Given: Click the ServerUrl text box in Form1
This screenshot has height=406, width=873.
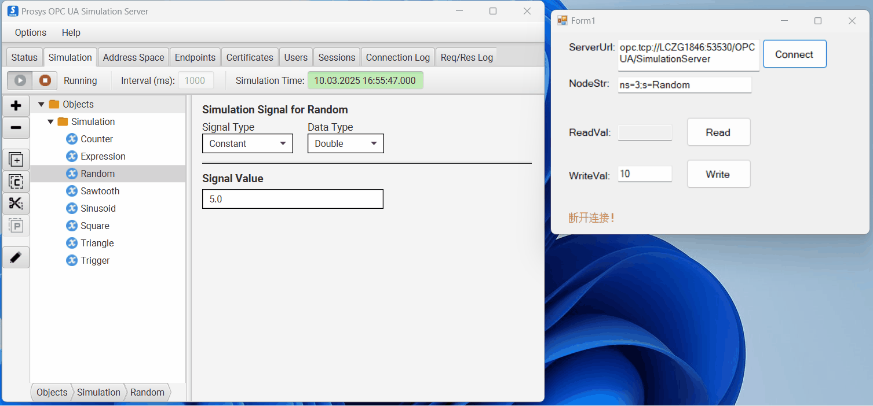Looking at the screenshot, I should (688, 55).
